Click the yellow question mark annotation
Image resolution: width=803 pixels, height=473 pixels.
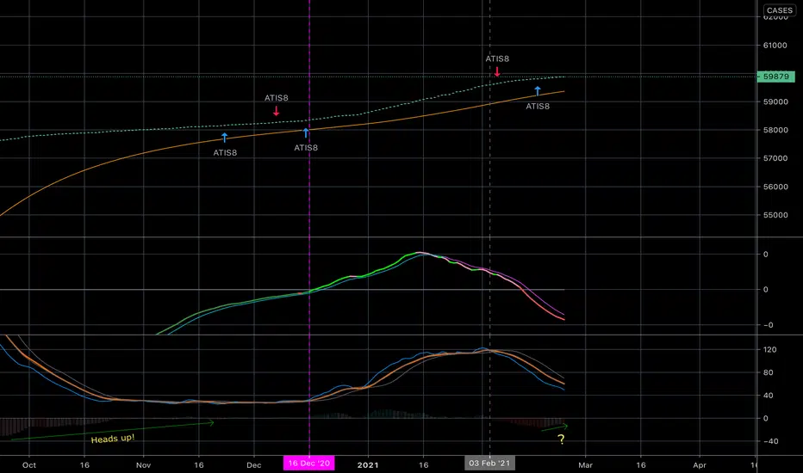point(561,439)
